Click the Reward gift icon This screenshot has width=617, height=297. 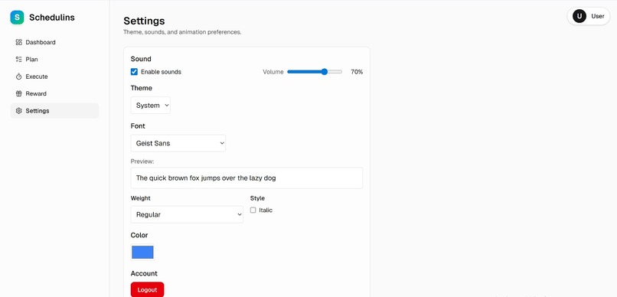click(18, 93)
